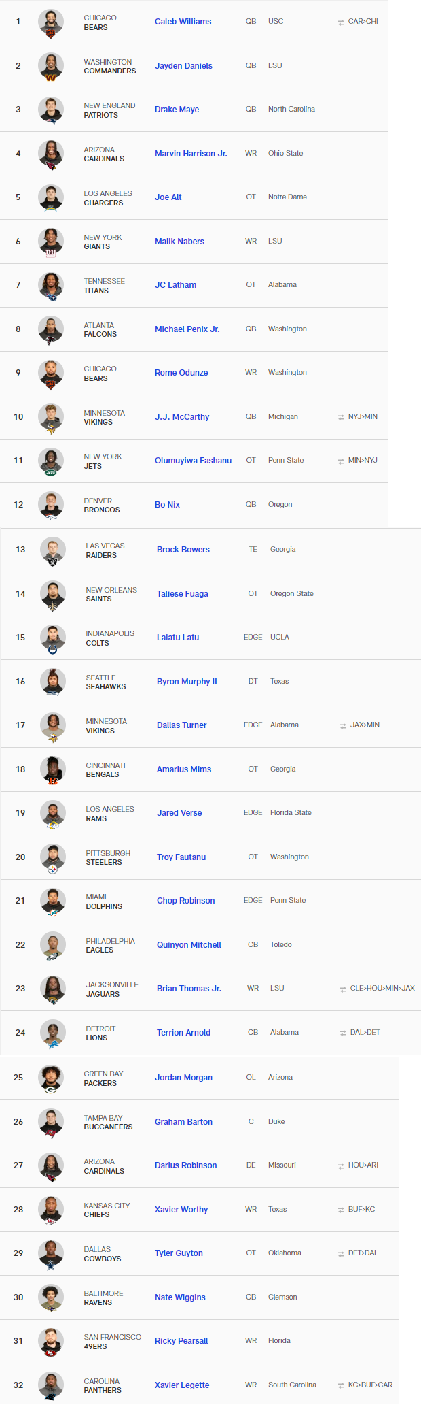
Task: Open Xavier Worthy's player link
Action: point(181,1210)
